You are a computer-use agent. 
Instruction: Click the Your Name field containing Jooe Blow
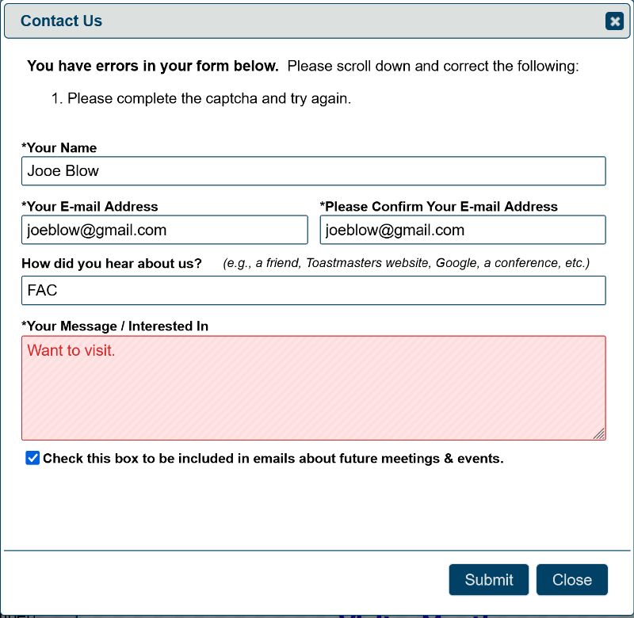click(x=313, y=171)
